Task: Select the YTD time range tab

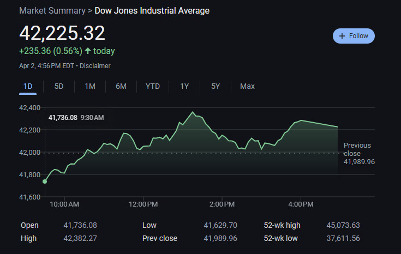Action: (x=153, y=86)
